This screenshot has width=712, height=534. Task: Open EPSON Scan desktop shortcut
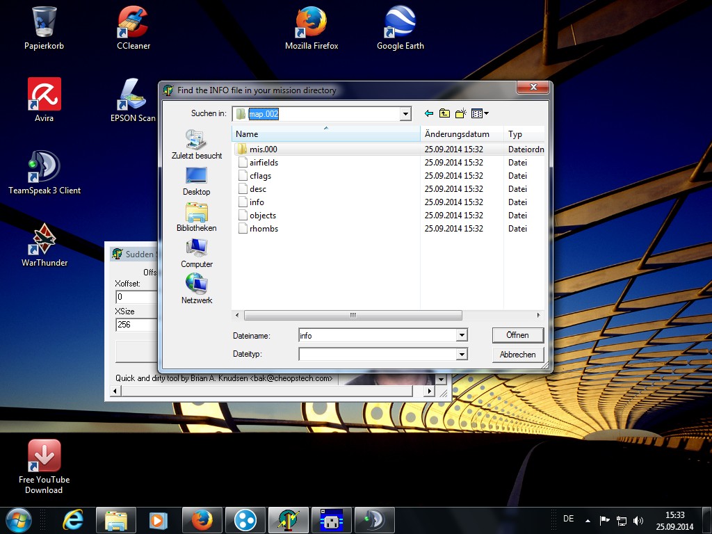tap(133, 100)
